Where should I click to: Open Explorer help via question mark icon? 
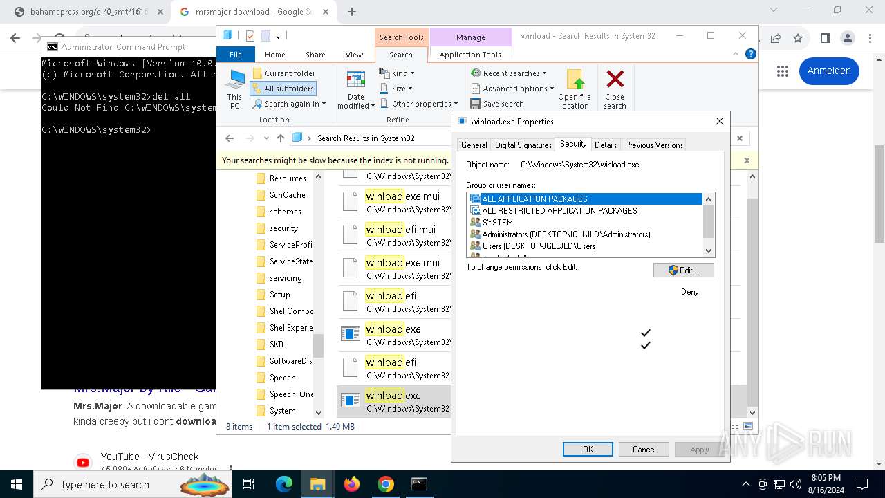click(751, 54)
